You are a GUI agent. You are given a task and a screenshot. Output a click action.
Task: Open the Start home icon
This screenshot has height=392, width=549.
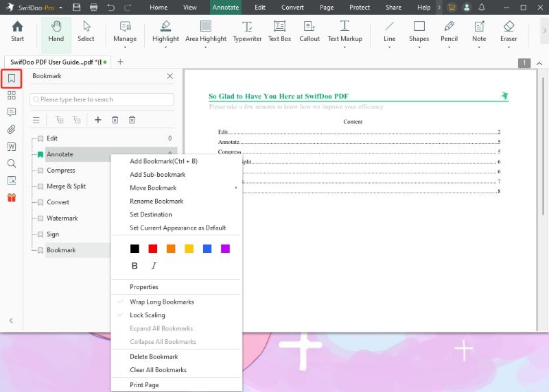17,32
